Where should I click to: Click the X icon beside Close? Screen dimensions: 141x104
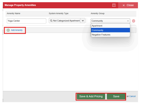pyautogui.click(x=124, y=5)
